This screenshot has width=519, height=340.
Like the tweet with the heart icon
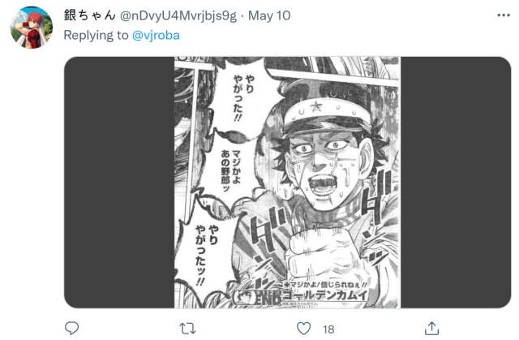[303, 329]
